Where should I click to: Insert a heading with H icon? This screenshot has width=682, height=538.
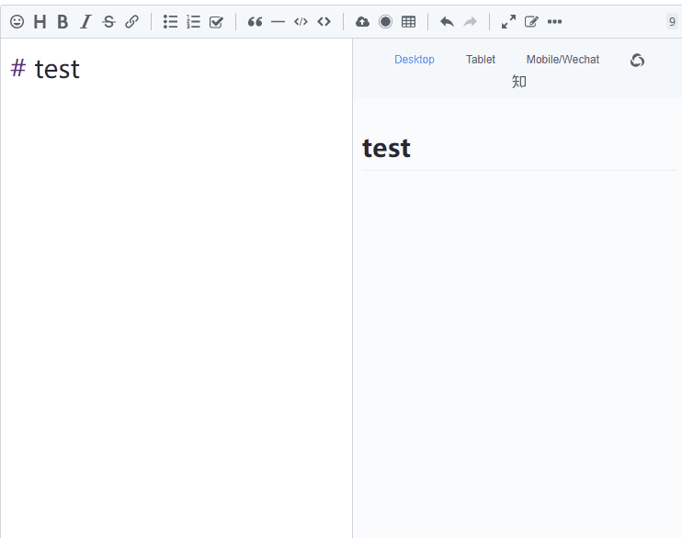click(40, 22)
